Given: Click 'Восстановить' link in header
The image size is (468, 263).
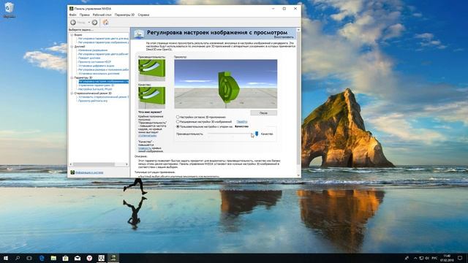Looking at the screenshot, I should pyautogui.click(x=284, y=37).
